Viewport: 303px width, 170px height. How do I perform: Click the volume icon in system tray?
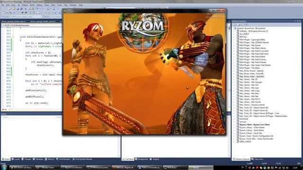pyautogui.click(x=287, y=168)
